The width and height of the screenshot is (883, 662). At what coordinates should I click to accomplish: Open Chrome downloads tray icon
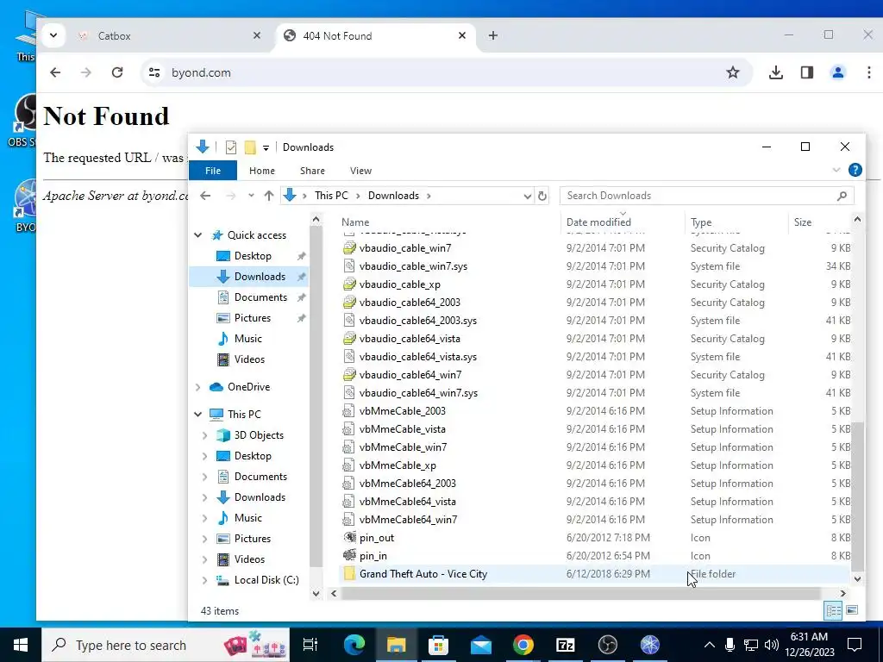point(775,72)
